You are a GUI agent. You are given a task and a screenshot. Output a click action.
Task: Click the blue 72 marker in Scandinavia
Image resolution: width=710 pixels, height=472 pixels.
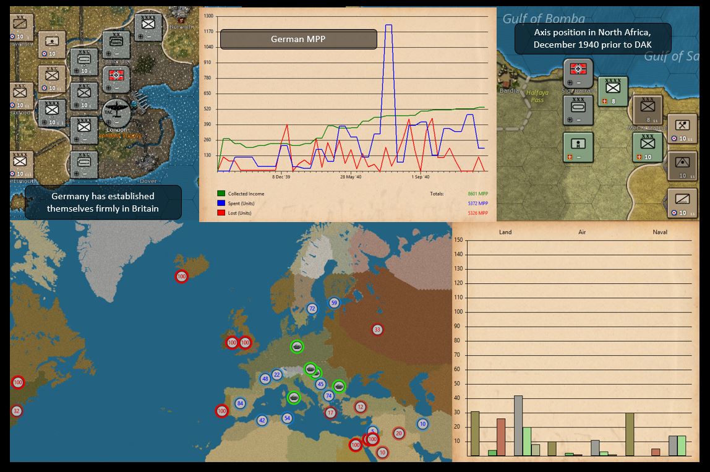tap(312, 309)
